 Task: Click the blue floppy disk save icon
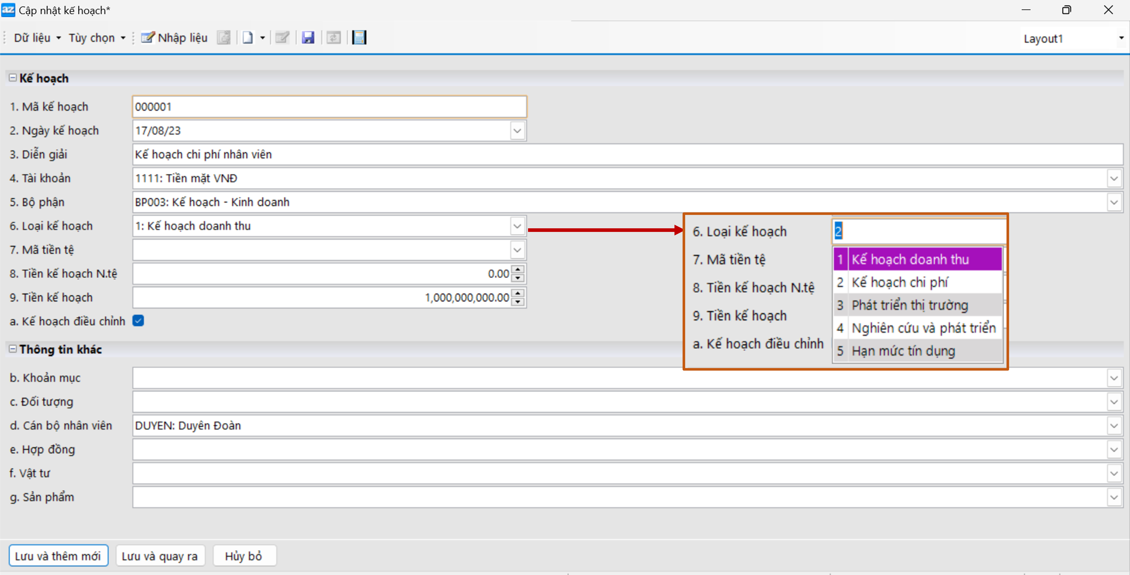pos(308,38)
